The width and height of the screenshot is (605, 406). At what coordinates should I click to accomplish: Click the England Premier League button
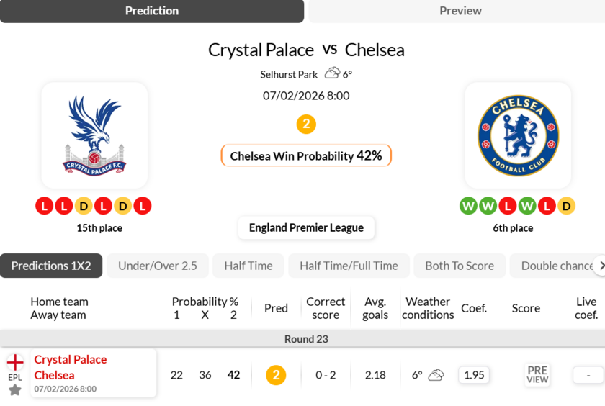tap(306, 227)
